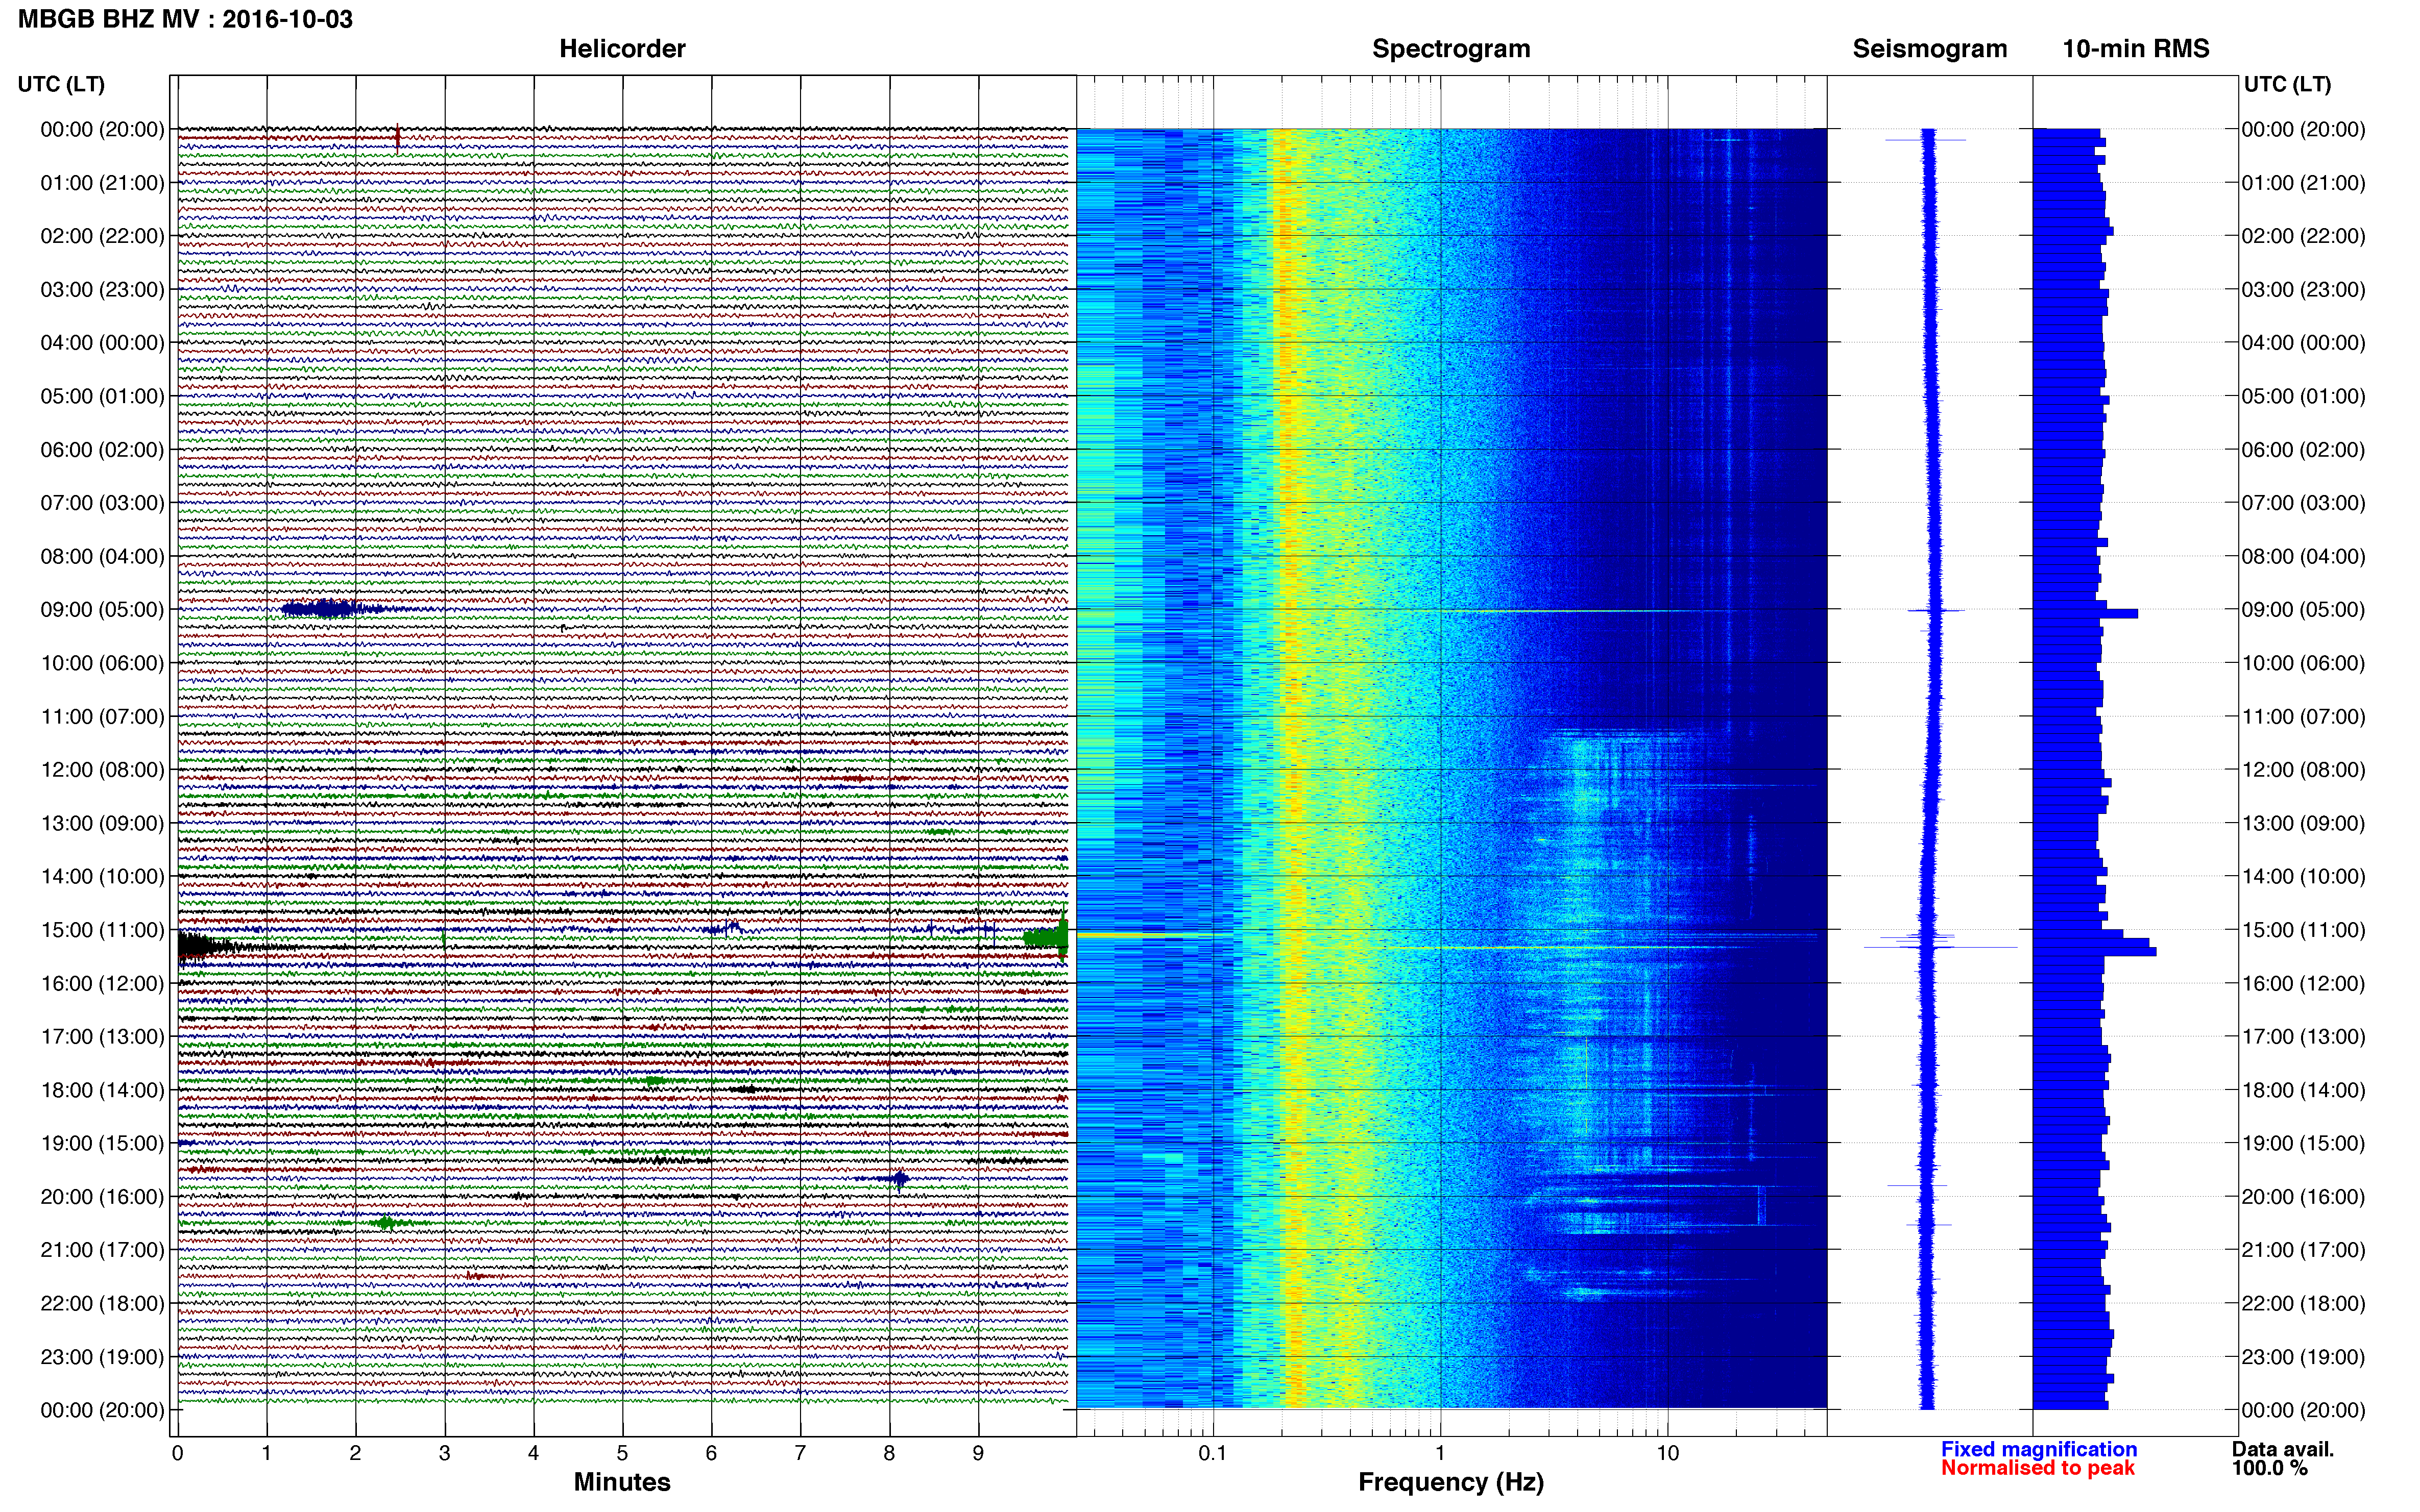Click the '14:00 (10:00)' label on the left axis
2420x1512 pixels.
tap(102, 877)
